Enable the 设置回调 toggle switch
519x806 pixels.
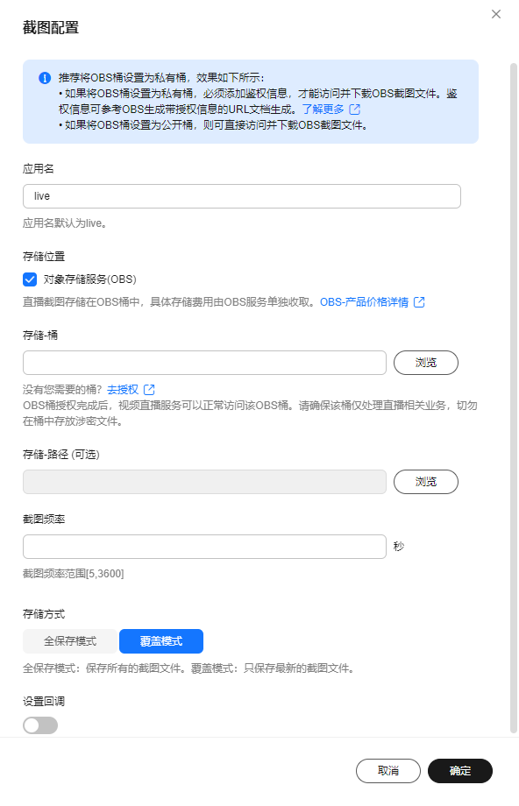(x=40, y=725)
